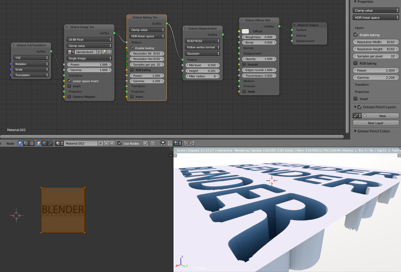Click the Resolution Width field in Properties panel
Screen dimensions: 401x272
coord(376,42)
